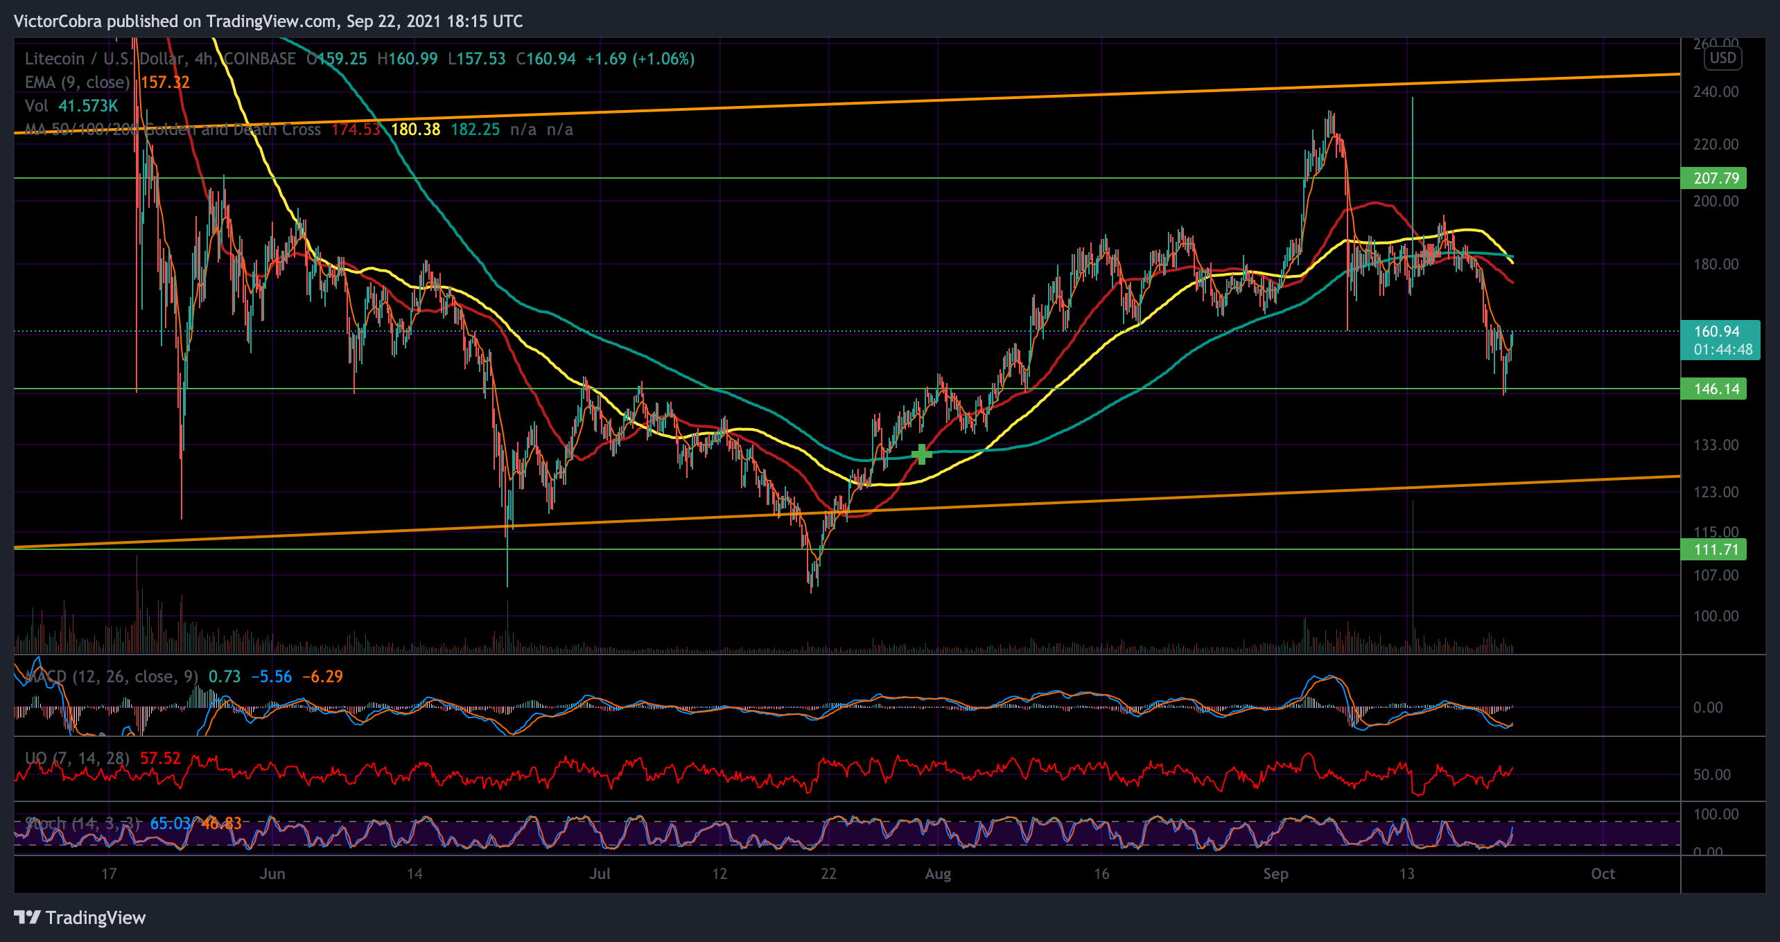The height and width of the screenshot is (942, 1780).
Task: Click the 174.53 red MA value
Action: pos(356,130)
